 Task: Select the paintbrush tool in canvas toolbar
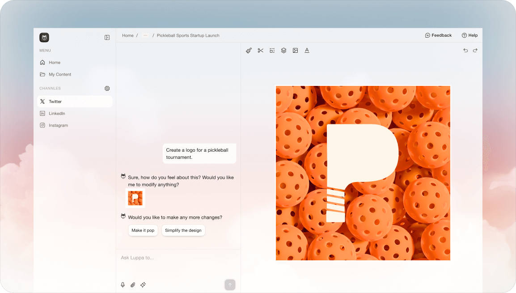click(x=249, y=51)
